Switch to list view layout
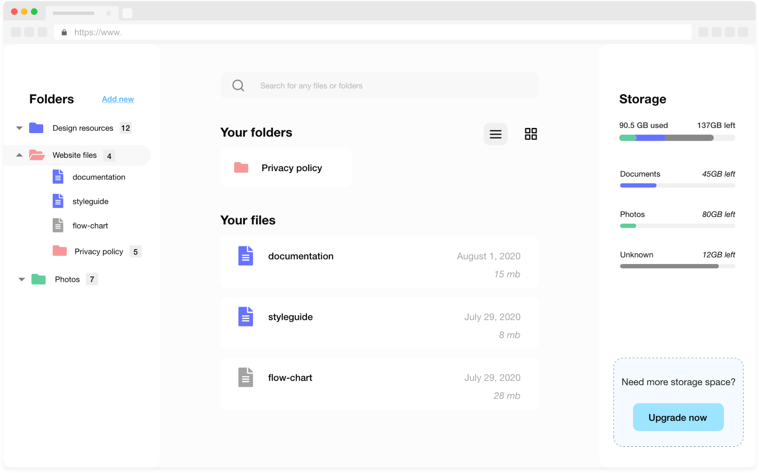 (x=495, y=134)
